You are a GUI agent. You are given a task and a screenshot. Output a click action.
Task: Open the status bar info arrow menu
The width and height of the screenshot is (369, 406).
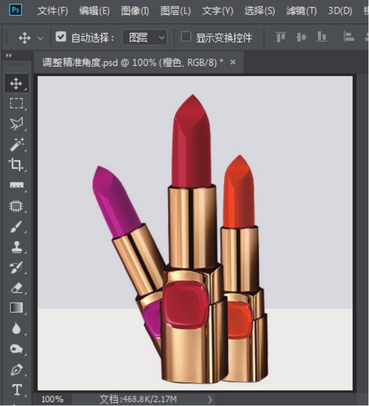tap(210, 399)
